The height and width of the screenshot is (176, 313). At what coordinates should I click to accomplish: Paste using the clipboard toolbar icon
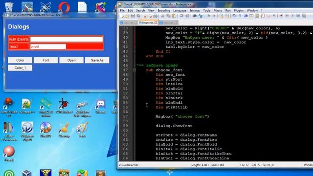tap(174, 16)
